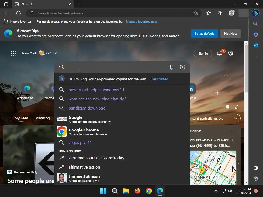The width and height of the screenshot is (263, 197).
Task: Set Edge as default browser
Action: [x=204, y=34]
